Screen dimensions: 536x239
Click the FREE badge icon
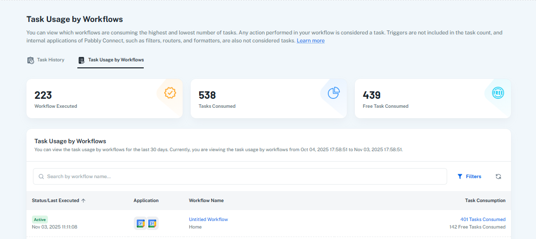coord(498,93)
